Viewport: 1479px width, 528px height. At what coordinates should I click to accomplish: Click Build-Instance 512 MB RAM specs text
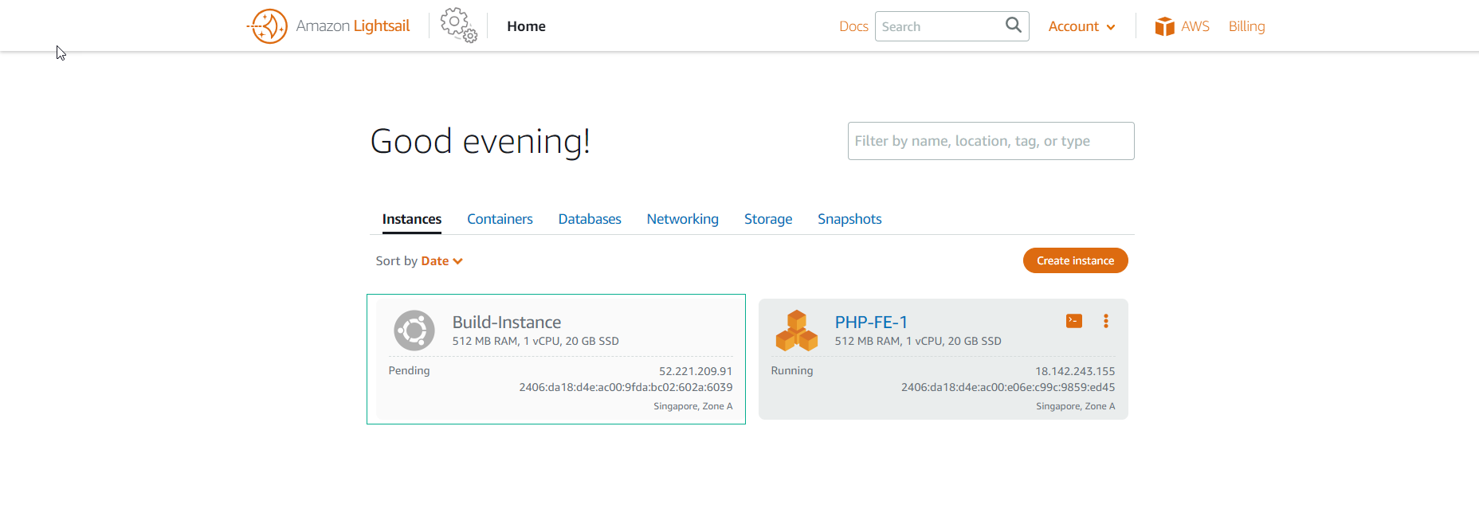coord(535,341)
